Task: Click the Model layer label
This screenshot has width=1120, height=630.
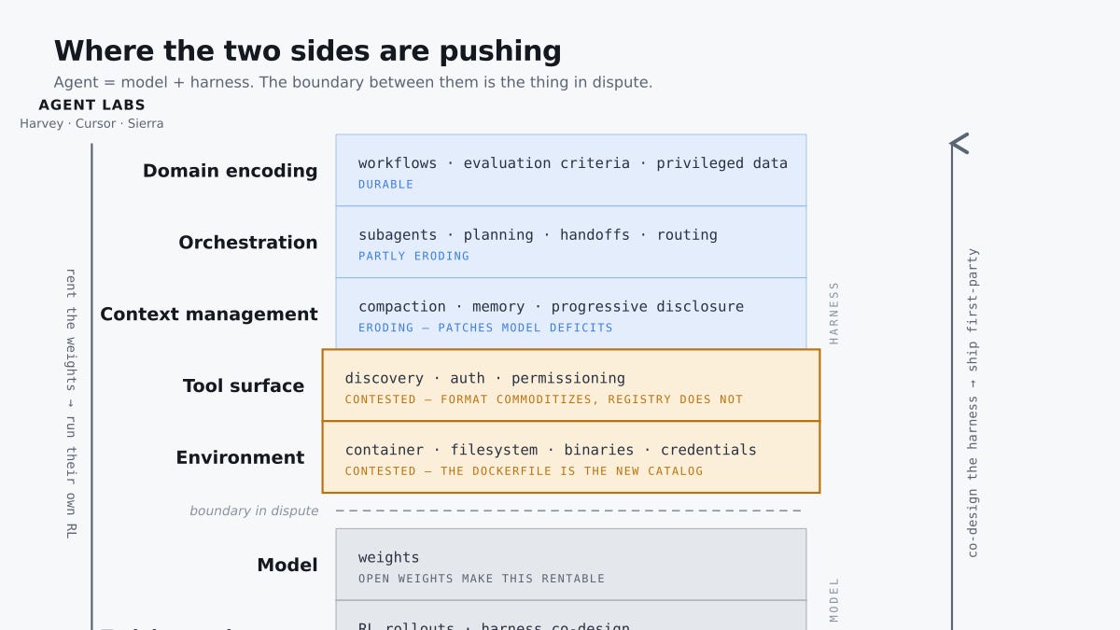Action: click(x=287, y=565)
